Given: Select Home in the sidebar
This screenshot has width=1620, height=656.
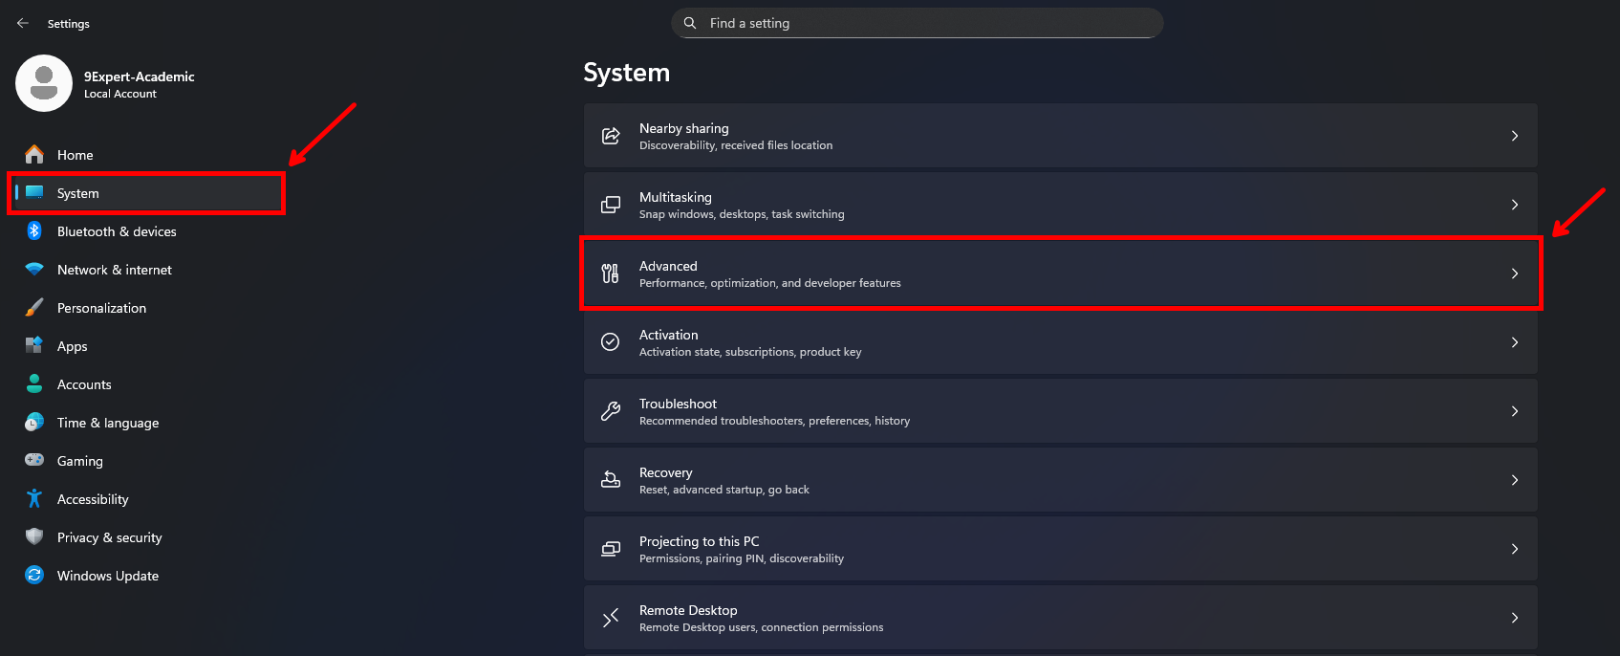Looking at the screenshot, I should (75, 155).
